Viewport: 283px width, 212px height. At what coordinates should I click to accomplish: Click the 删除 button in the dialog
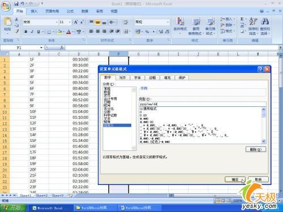tap(256, 149)
